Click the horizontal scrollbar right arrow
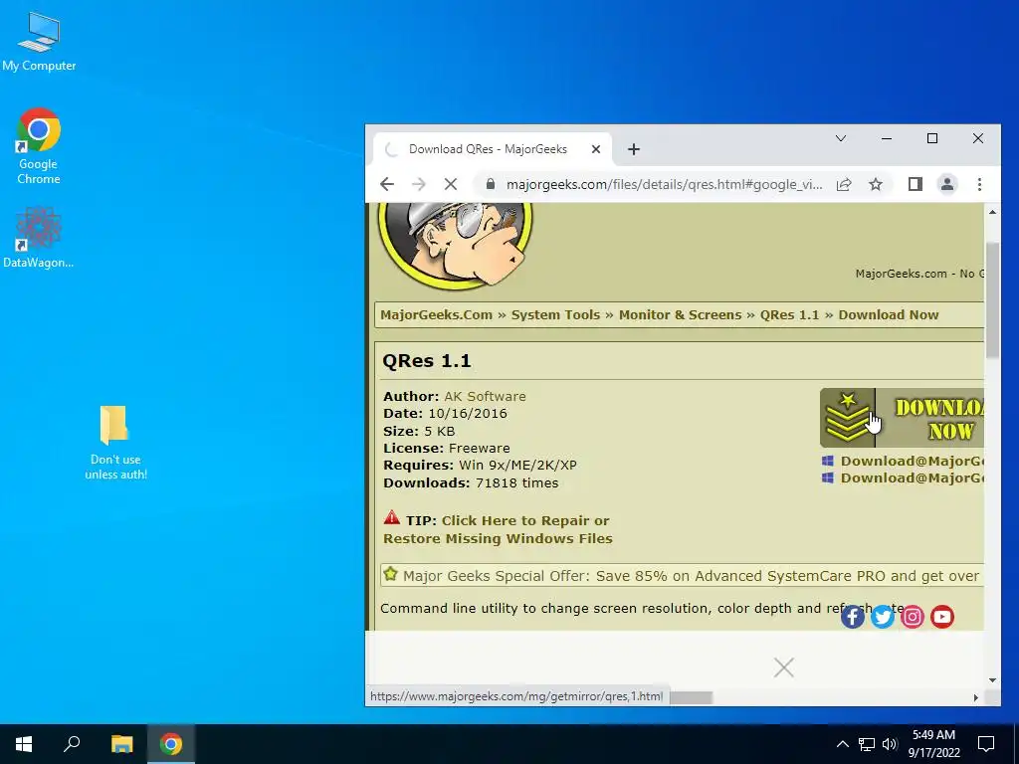The image size is (1019, 764). click(x=975, y=697)
